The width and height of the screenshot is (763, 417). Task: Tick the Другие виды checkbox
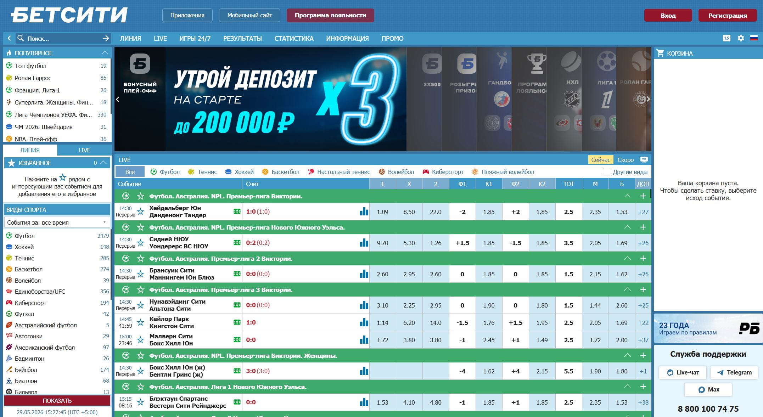606,172
